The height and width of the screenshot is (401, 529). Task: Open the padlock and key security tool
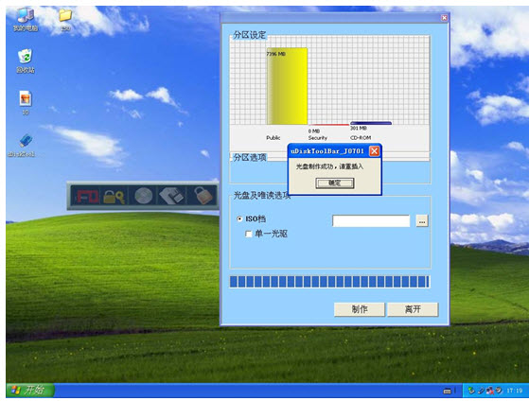point(114,197)
